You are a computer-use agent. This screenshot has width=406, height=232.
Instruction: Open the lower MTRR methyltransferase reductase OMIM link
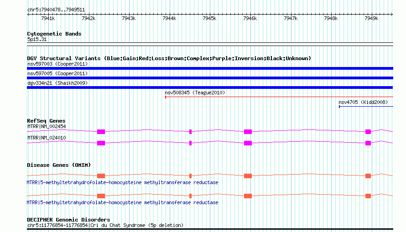pyautogui.click(x=122, y=202)
